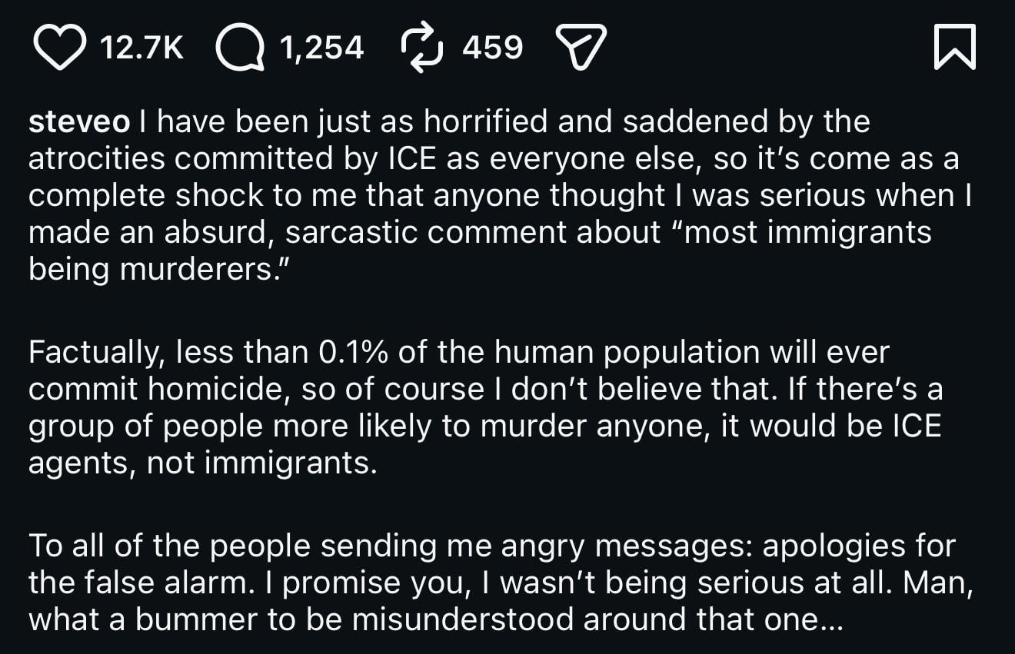Click the "agents, not immigrants." line
The width and height of the screenshot is (1015, 654).
tap(203, 463)
